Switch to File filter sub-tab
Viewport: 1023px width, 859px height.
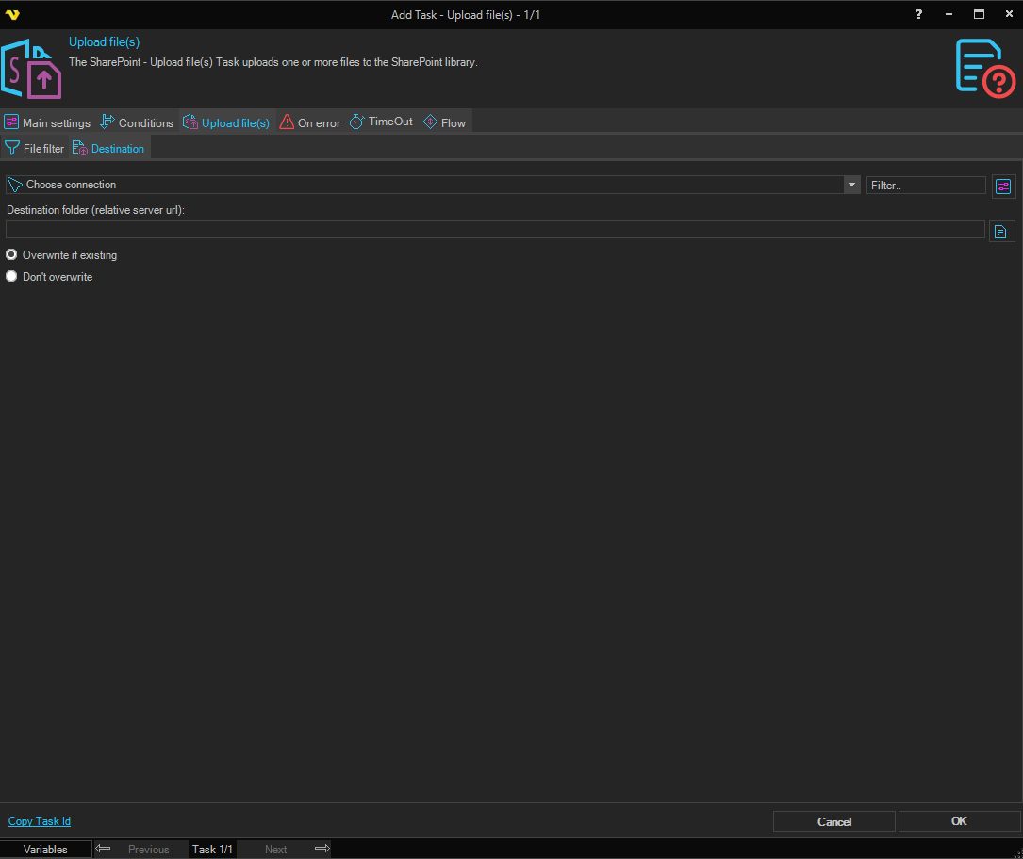tap(35, 149)
